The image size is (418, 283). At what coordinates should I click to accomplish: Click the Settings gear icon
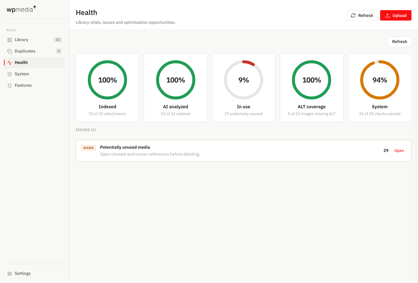tap(9, 274)
